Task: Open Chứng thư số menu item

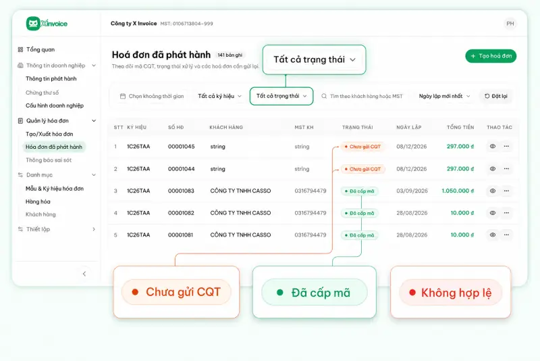Action: [42, 93]
